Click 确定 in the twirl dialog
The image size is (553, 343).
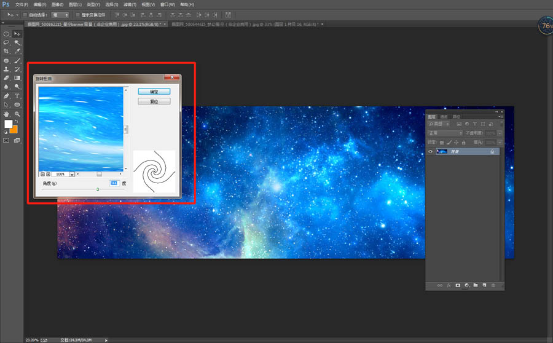click(x=154, y=91)
